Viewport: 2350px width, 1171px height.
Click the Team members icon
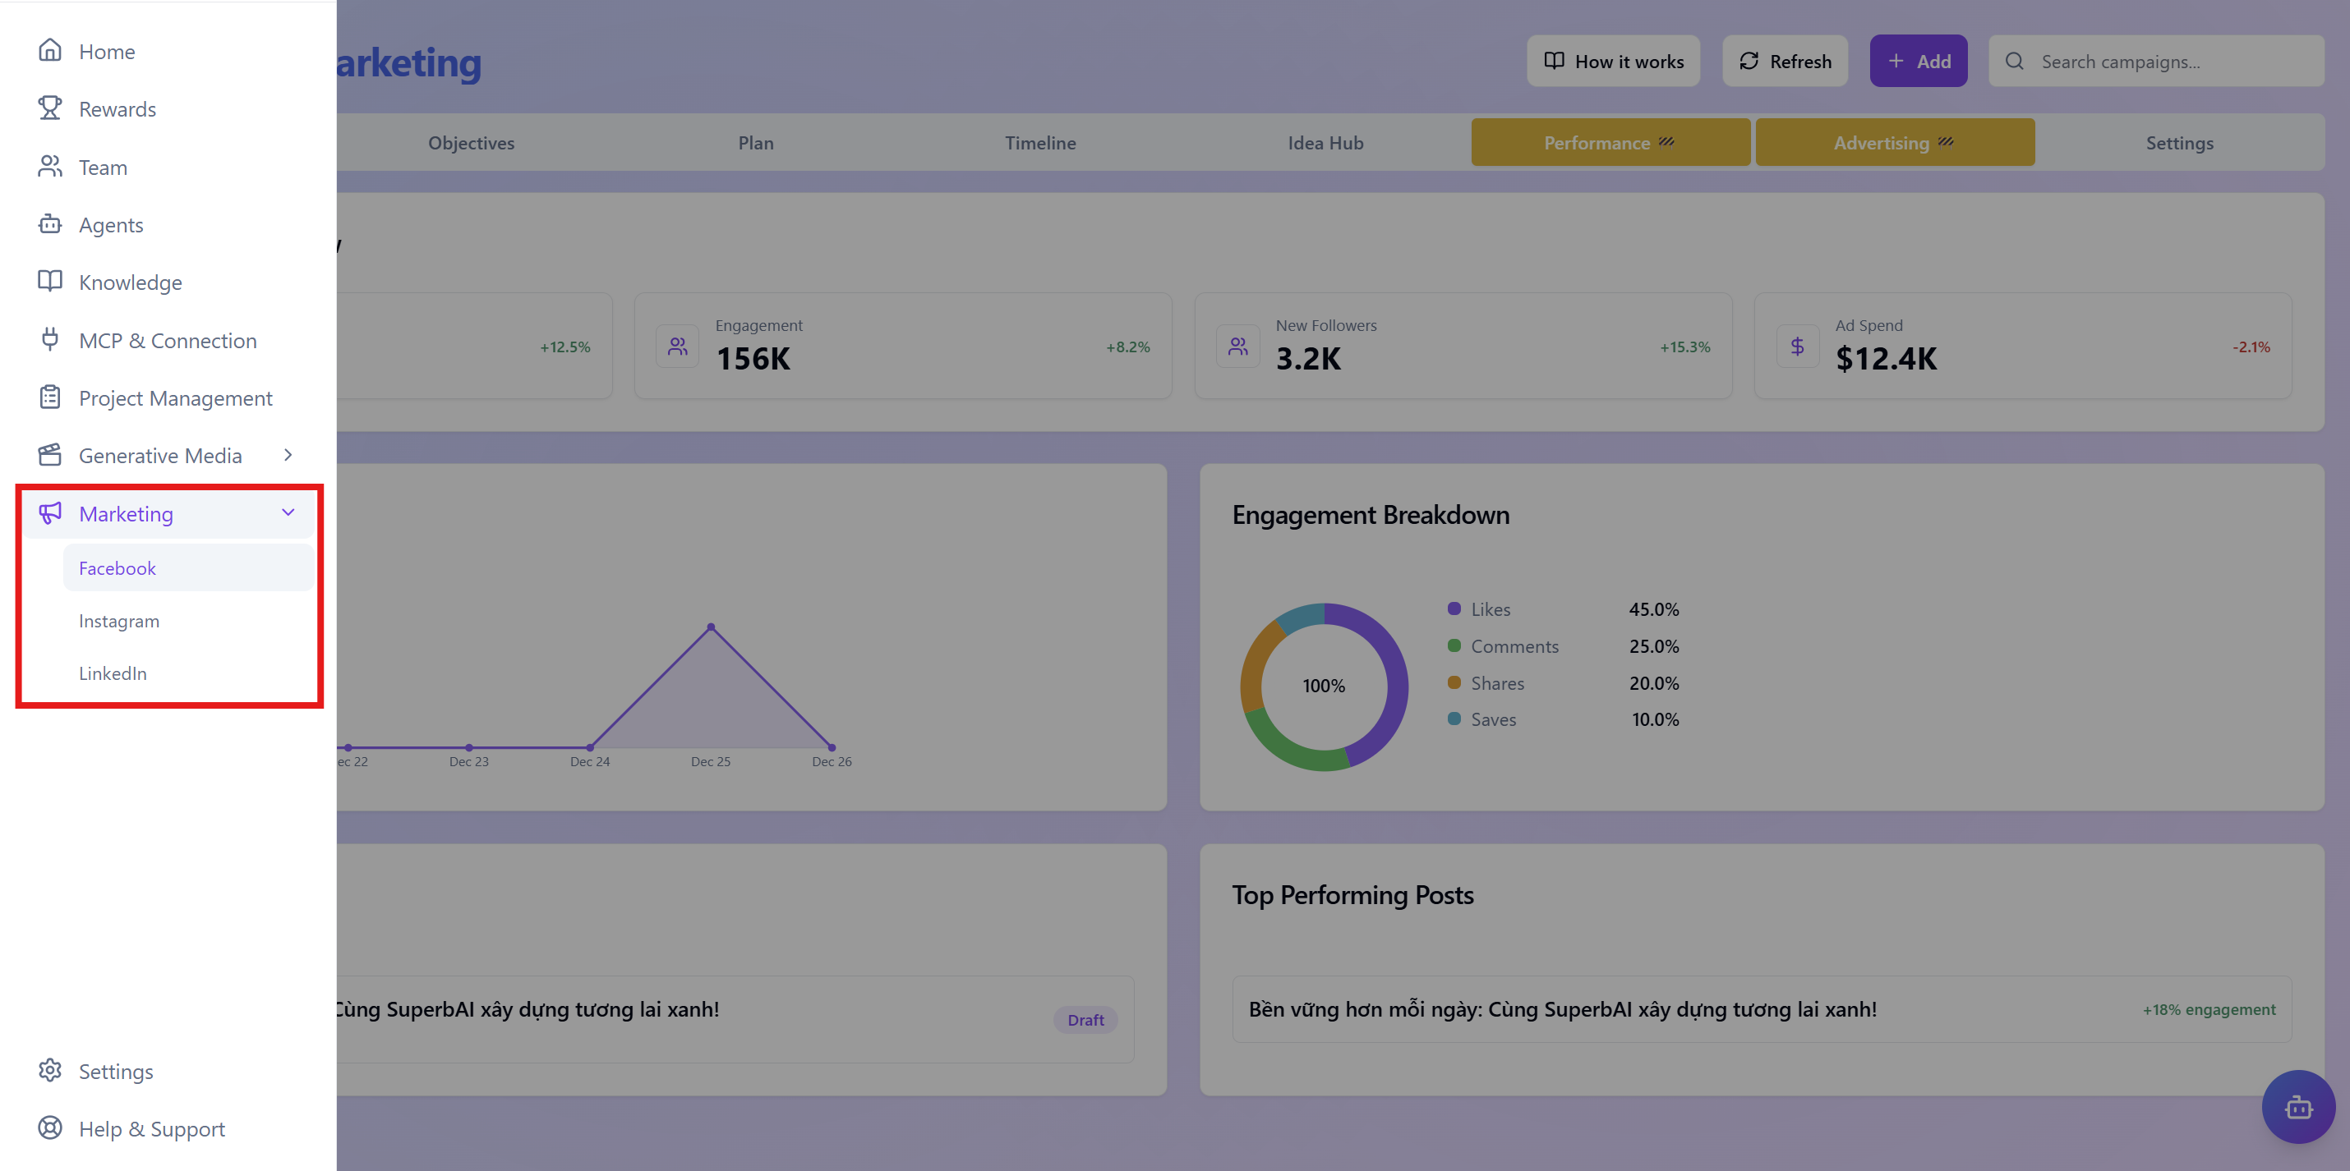coord(51,166)
